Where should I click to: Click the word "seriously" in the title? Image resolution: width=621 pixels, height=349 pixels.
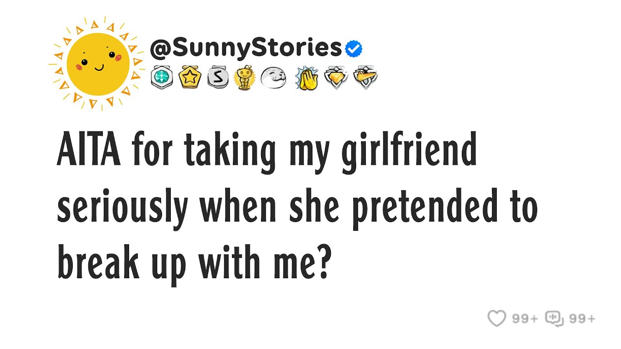point(122,208)
